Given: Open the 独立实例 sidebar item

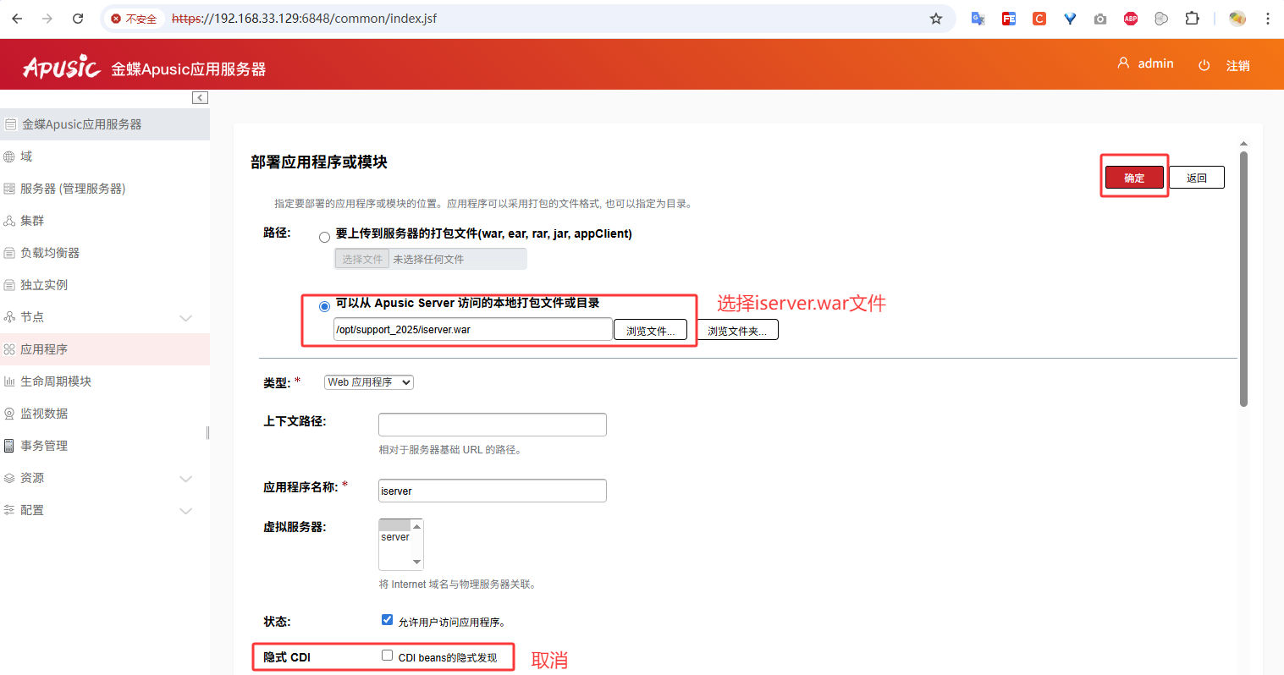Looking at the screenshot, I should (105, 285).
